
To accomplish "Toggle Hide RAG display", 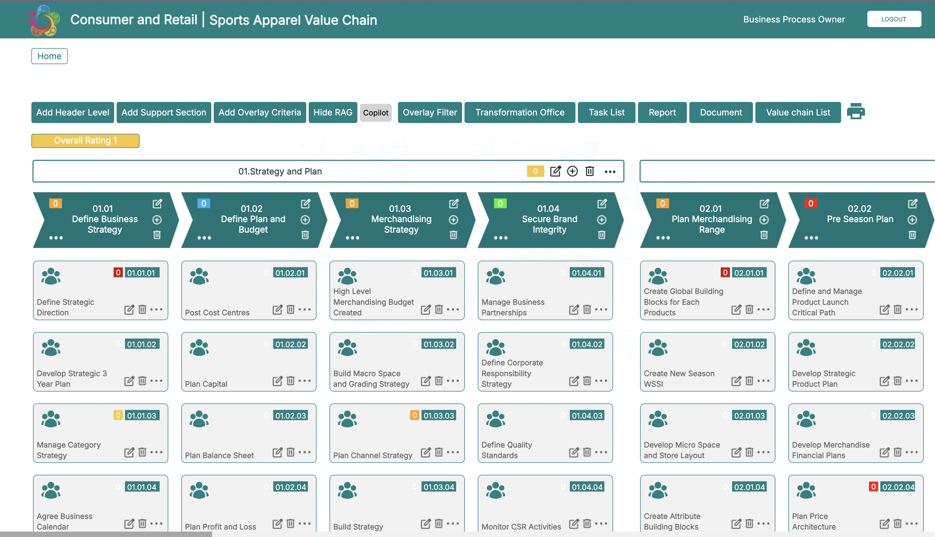I will [333, 112].
